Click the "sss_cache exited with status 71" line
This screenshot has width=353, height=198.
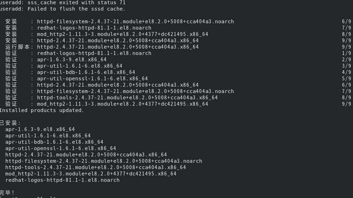click(x=62, y=2)
